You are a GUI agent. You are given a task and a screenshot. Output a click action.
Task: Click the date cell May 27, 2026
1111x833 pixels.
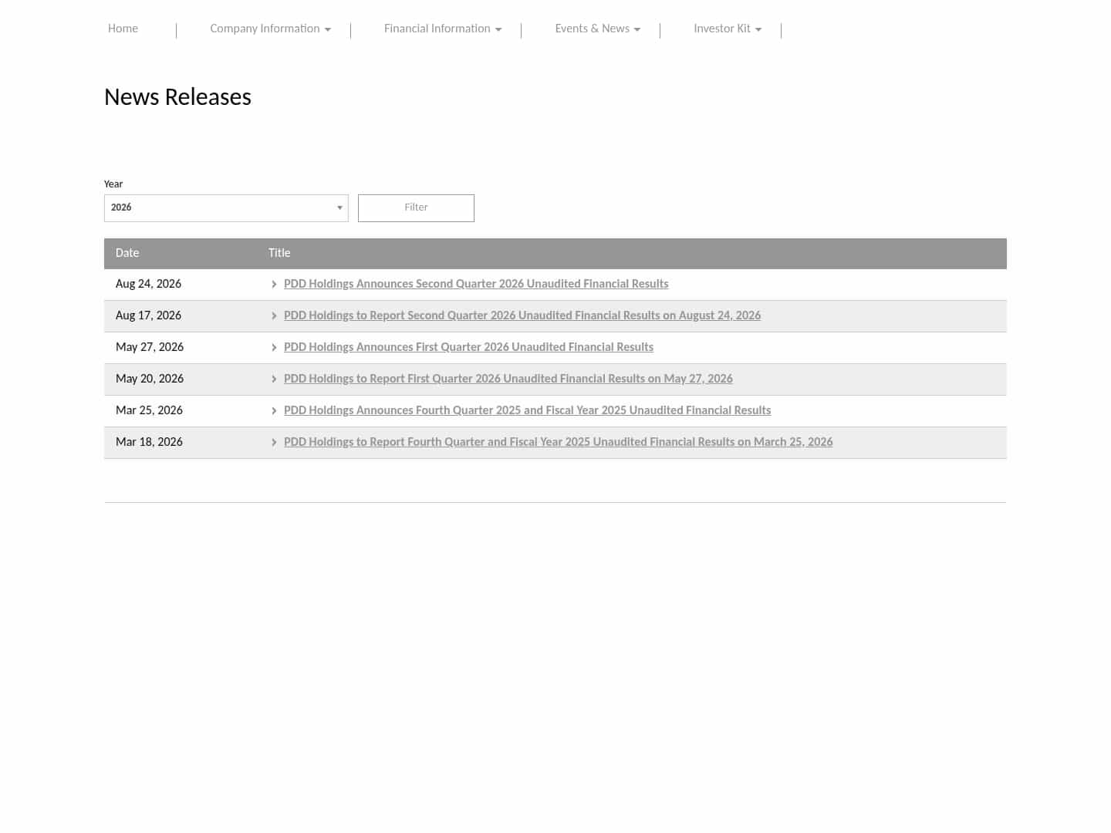tap(150, 347)
